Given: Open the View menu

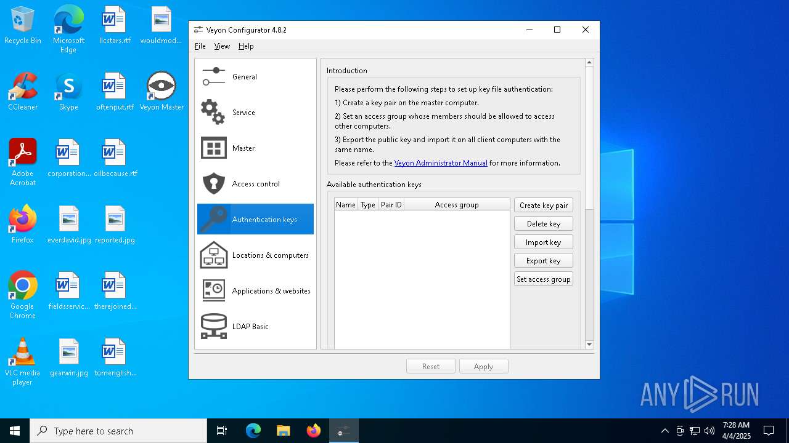Looking at the screenshot, I should click(222, 46).
